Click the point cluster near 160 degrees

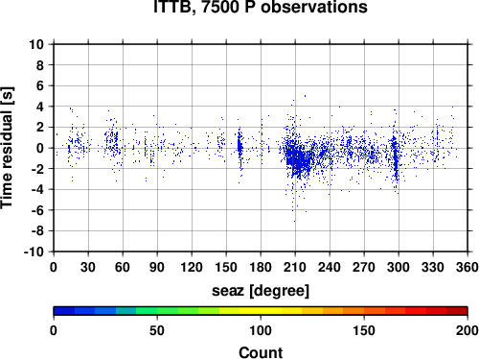click(239, 148)
